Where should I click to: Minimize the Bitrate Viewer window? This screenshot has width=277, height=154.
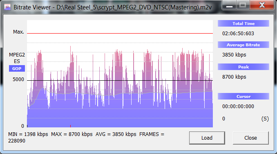point(229,5)
